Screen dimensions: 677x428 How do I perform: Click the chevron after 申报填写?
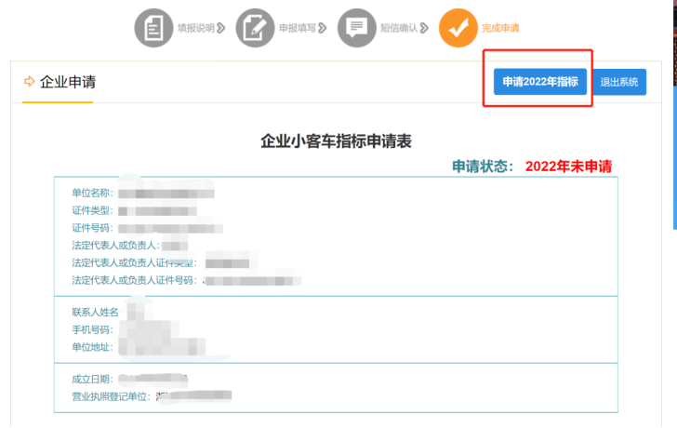click(323, 28)
